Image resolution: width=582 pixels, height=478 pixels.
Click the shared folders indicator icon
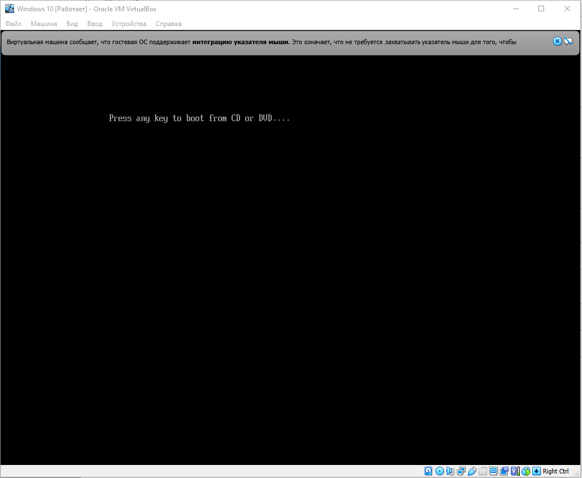pyautogui.click(x=482, y=471)
